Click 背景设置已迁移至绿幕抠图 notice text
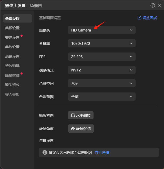Viewport: 164px width, 169px height. (x=70, y=153)
